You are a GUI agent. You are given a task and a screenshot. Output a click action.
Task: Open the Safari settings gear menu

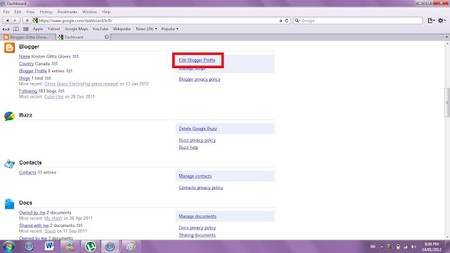pos(442,20)
